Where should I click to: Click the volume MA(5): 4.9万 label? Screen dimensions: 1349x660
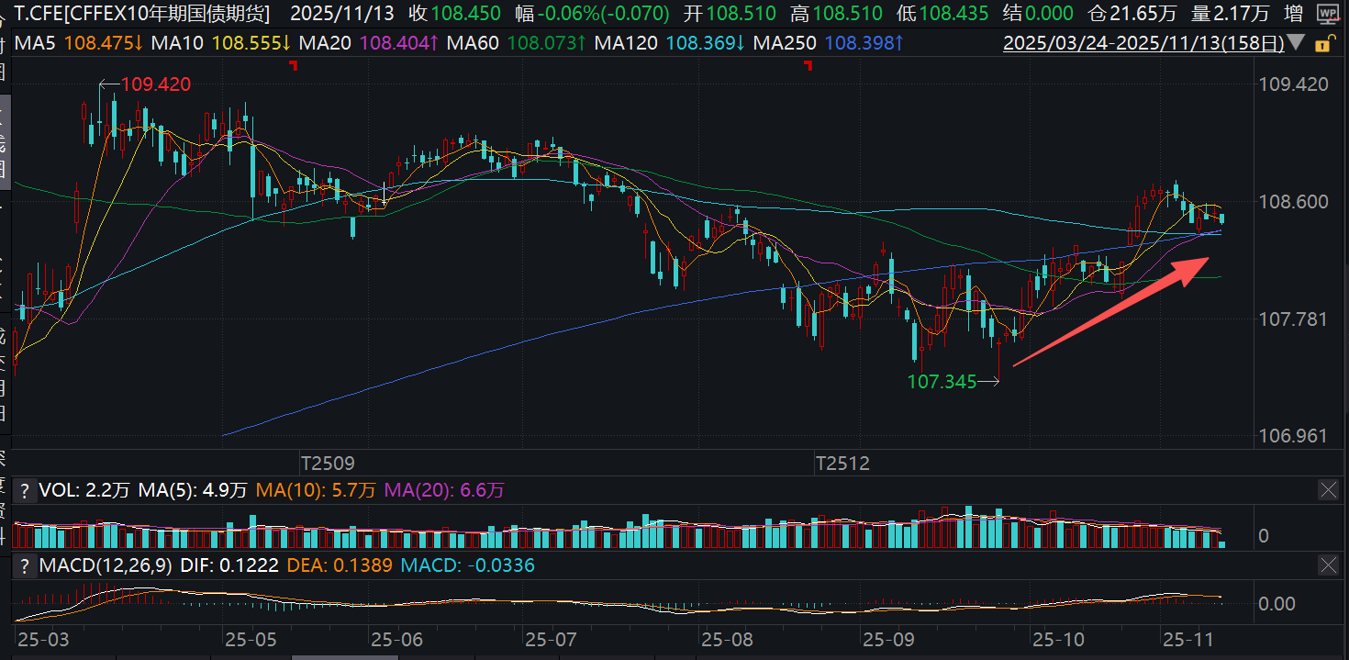tap(193, 490)
